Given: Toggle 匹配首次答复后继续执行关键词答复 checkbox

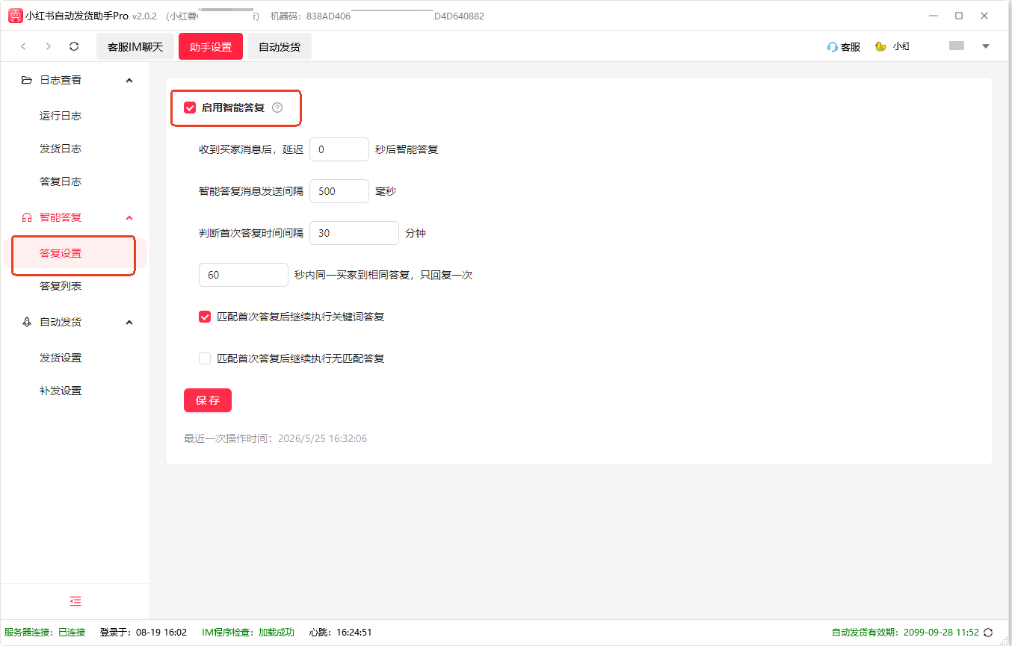Looking at the screenshot, I should (205, 317).
